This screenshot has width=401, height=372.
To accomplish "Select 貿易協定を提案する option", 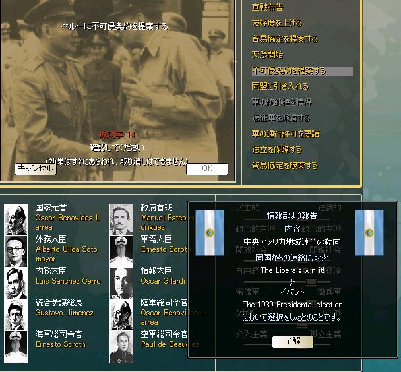I will [x=285, y=39].
